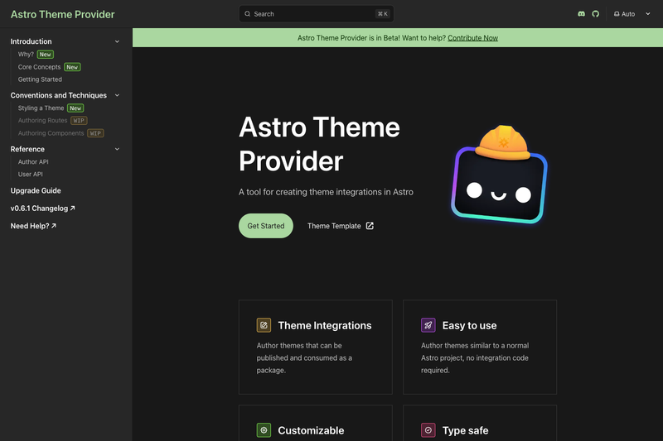Click the WIP badge beside Authoring Routes

79,120
